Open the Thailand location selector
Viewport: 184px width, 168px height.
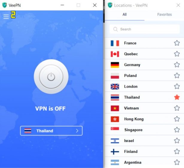click(51, 131)
